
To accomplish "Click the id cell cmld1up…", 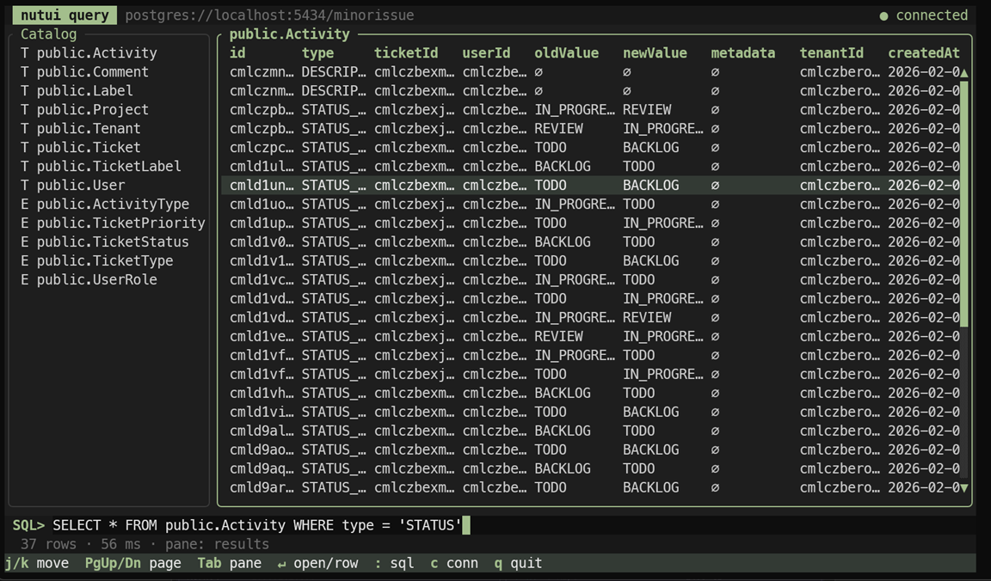I will tap(262, 223).
